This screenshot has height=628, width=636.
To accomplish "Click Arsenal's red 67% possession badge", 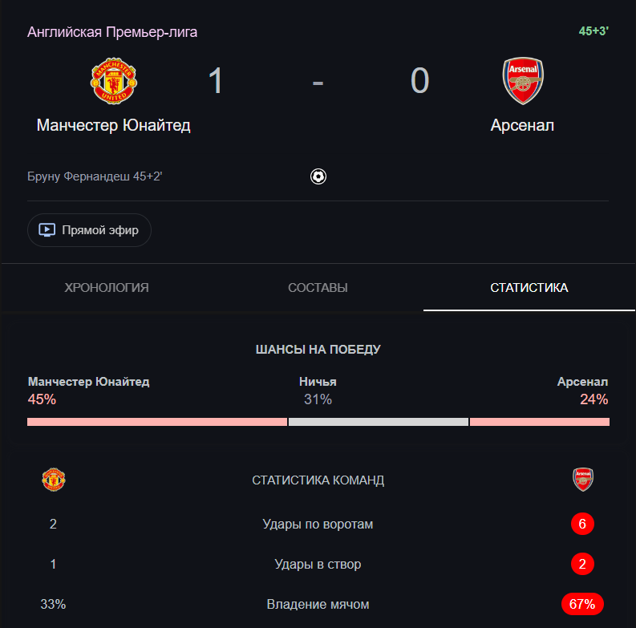I will [x=583, y=605].
